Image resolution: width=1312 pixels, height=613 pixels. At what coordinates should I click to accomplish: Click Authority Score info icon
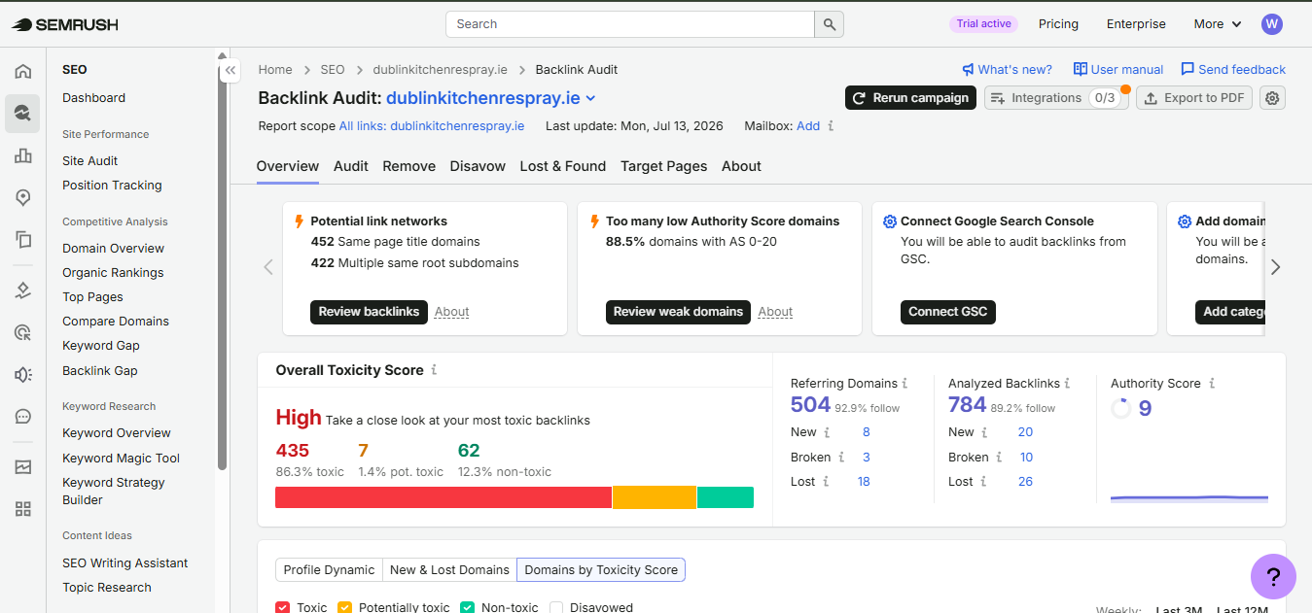[1212, 384]
